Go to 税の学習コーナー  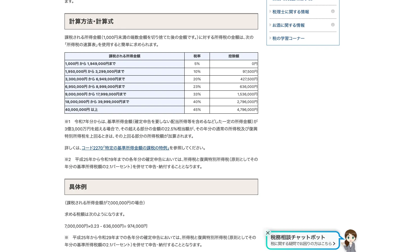coord(288,38)
